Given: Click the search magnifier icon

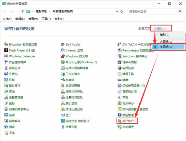Looking at the screenshot, I should pyautogui.click(x=180, y=11).
